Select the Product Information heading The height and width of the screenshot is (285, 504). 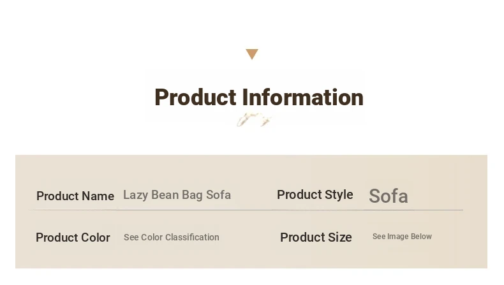(259, 98)
